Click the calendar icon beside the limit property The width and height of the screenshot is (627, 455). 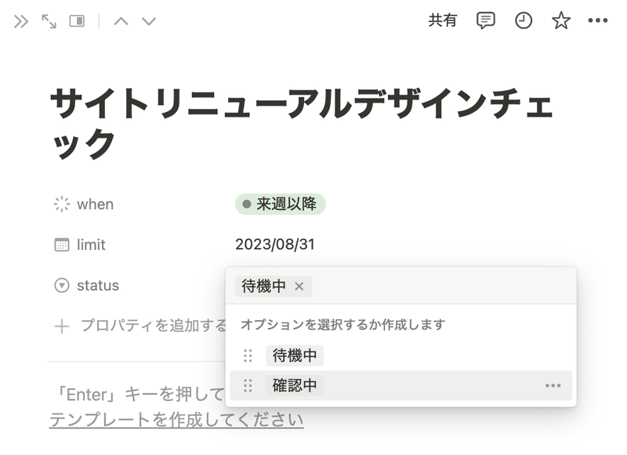coord(62,244)
